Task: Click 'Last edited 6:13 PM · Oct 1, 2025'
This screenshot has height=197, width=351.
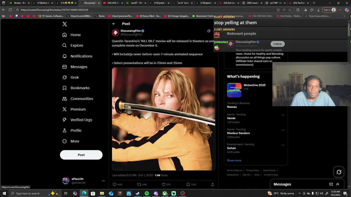Action: coord(132,175)
